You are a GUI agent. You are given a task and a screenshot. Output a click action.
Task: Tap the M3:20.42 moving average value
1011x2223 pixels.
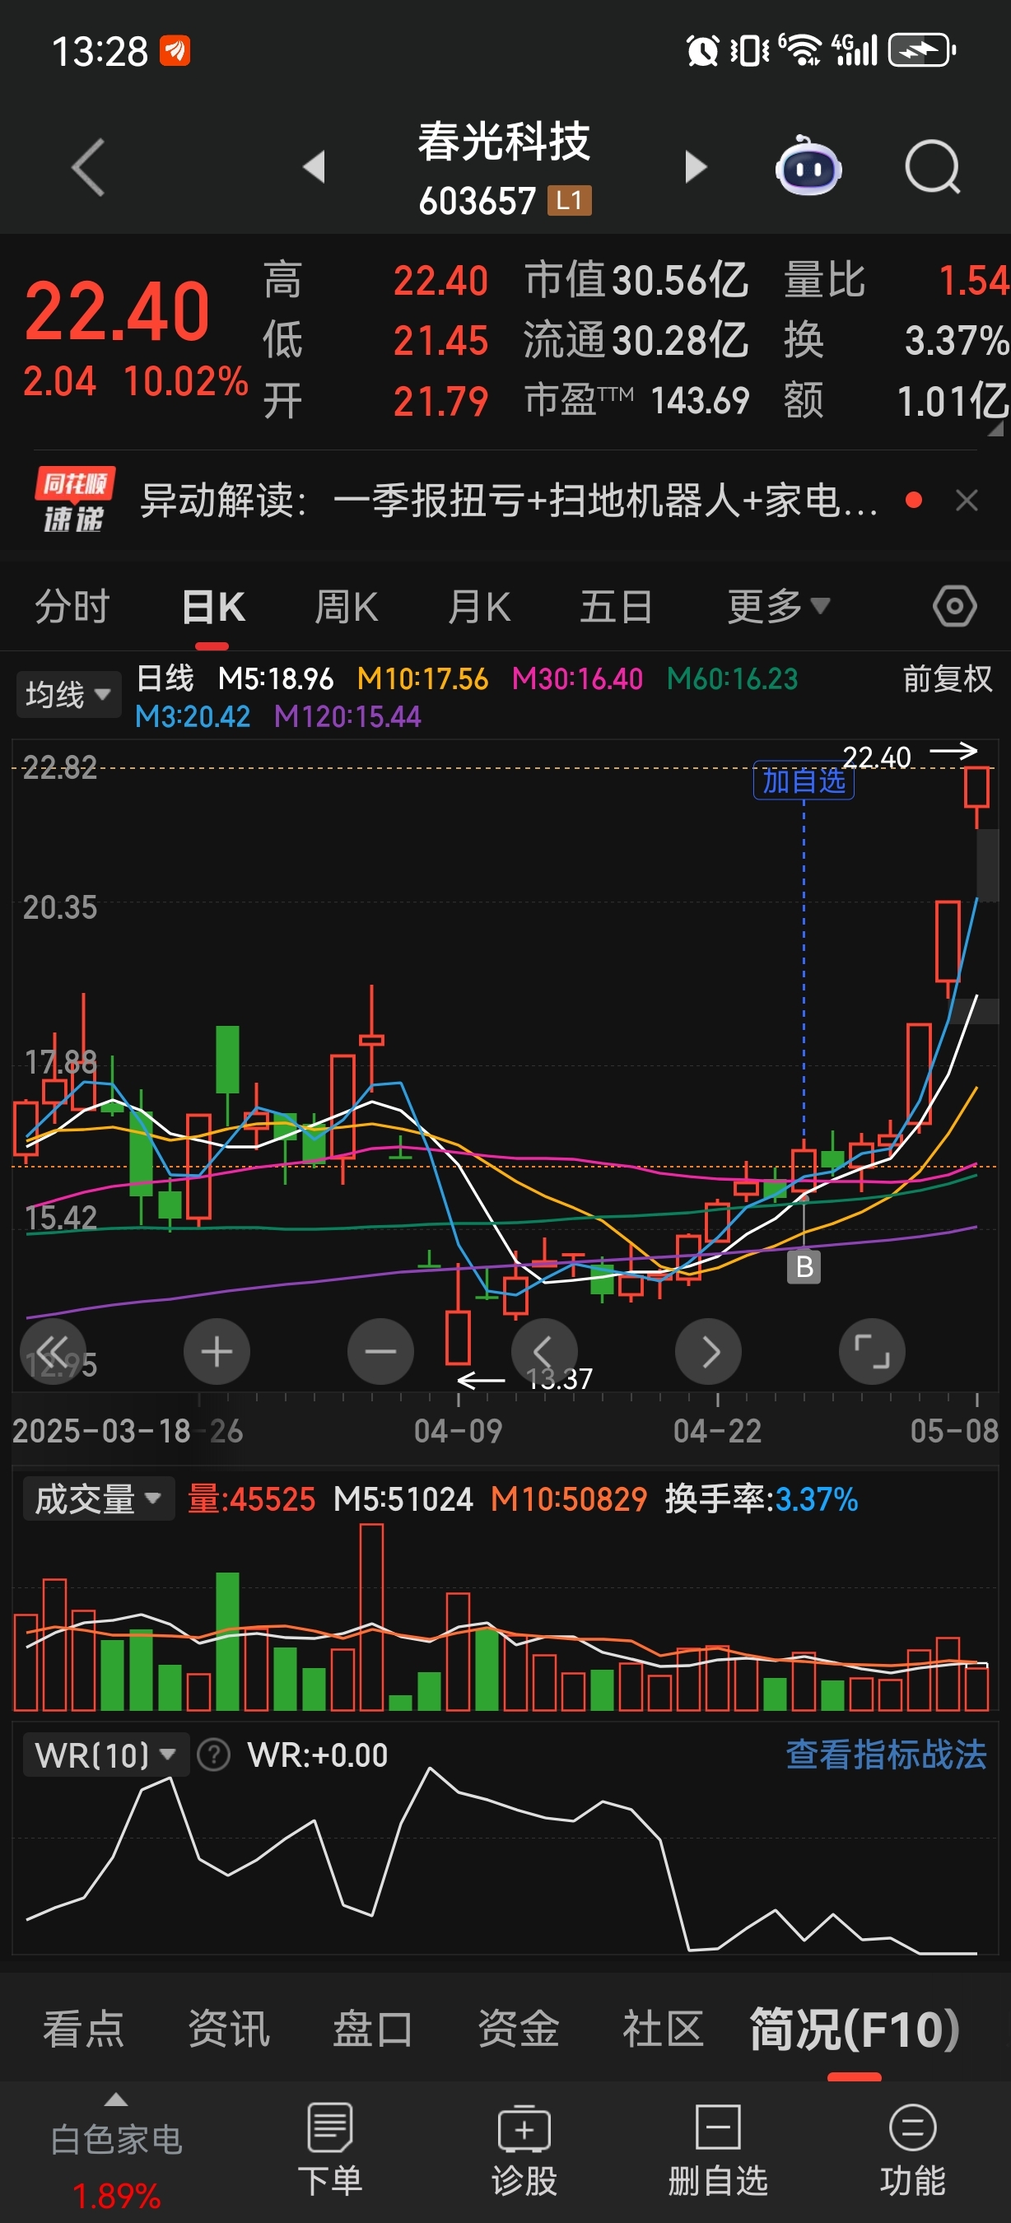[193, 716]
